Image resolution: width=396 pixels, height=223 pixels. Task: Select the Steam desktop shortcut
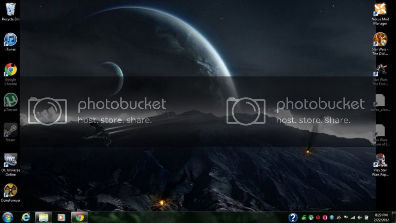pyautogui.click(x=10, y=132)
